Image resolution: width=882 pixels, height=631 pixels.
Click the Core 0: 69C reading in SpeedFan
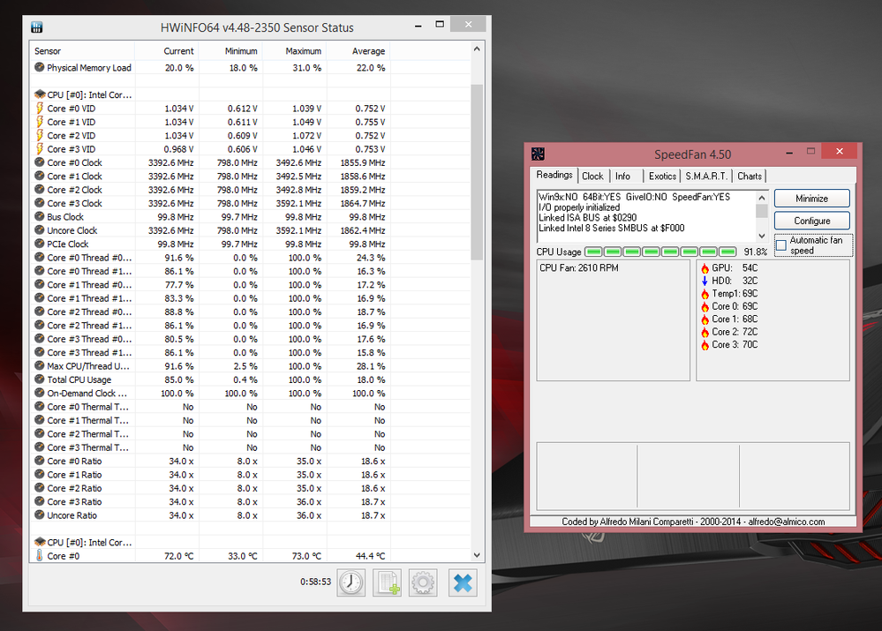[735, 306]
